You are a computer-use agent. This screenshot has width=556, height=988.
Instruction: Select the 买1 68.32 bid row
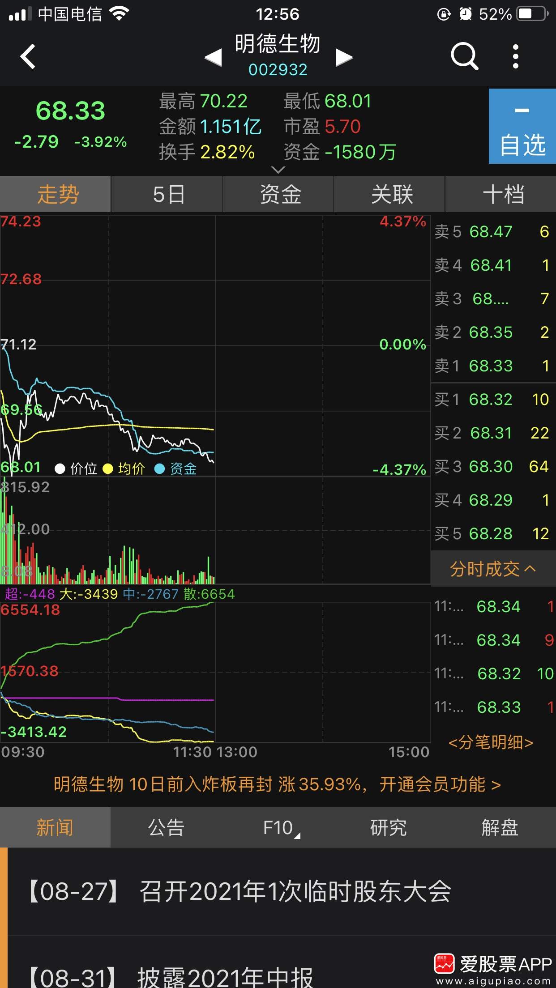[493, 400]
